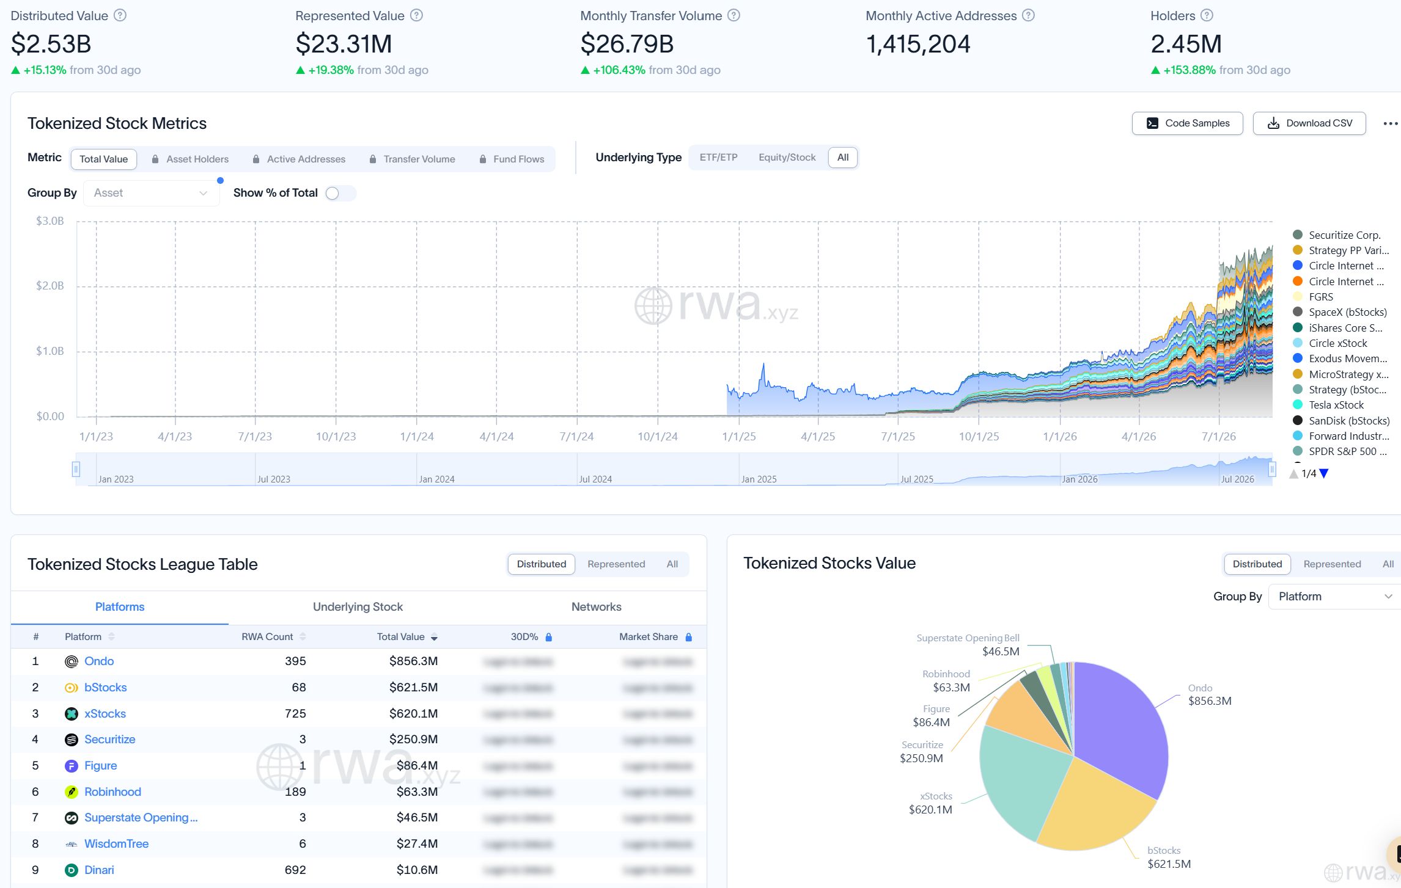The width and height of the screenshot is (1401, 888).
Task: Click Represented Value help question icon
Action: click(416, 16)
